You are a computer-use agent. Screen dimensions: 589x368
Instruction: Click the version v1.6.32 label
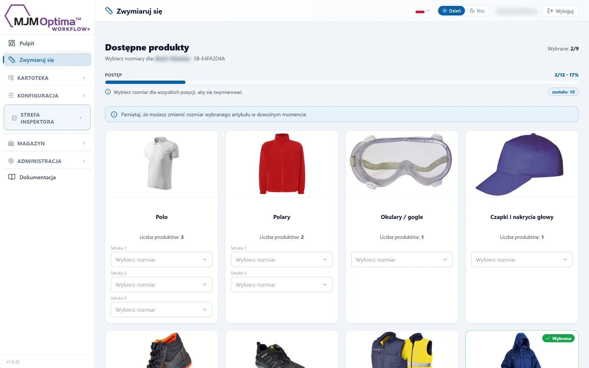tap(13, 362)
